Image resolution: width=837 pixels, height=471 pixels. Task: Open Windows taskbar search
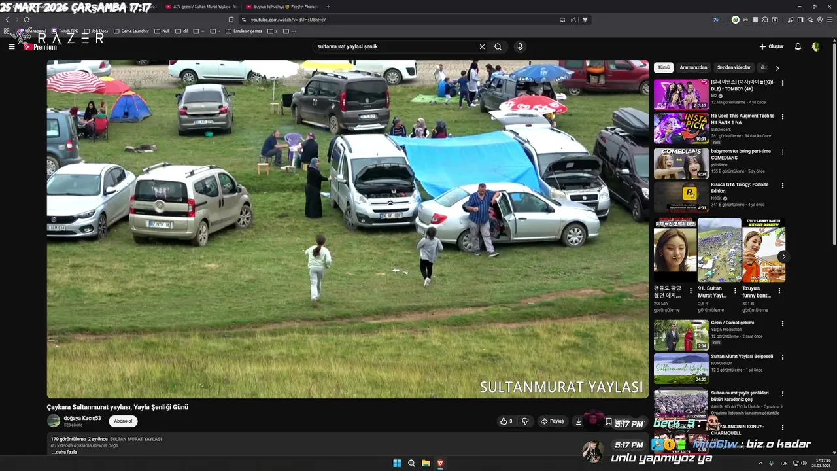[x=411, y=463]
